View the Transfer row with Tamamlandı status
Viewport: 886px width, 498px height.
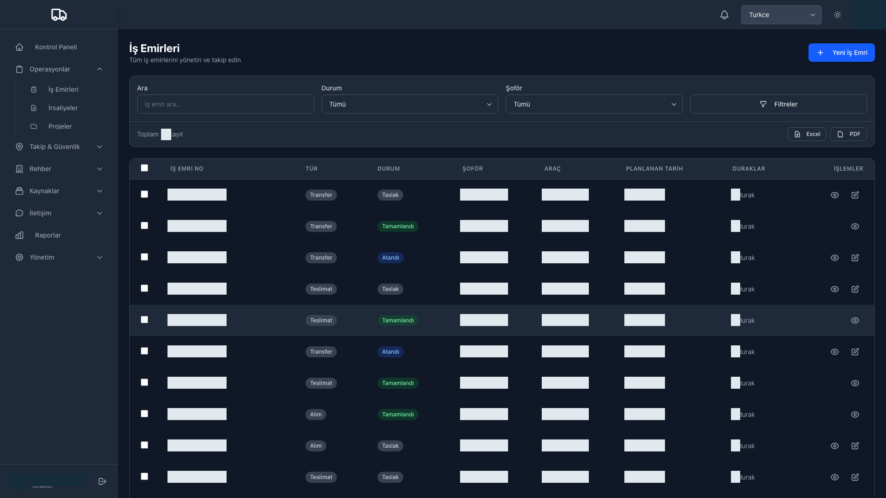tap(855, 226)
